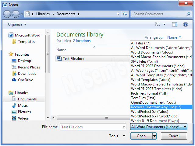The width and height of the screenshot is (195, 146).
Task: Choose Works 6 - 9 Document option
Action: [x=161, y=121]
